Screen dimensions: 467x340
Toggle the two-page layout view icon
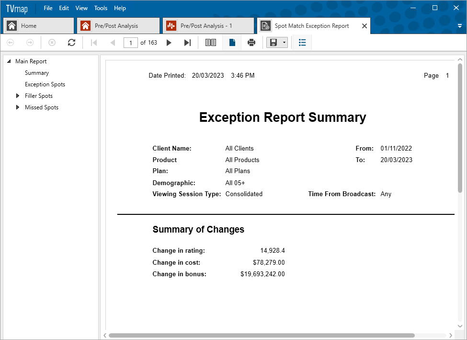point(211,43)
